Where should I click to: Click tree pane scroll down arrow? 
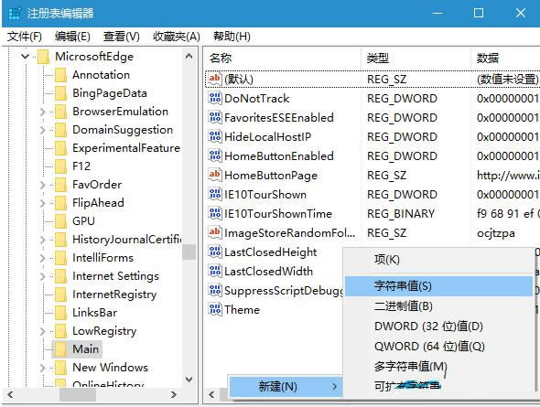pyautogui.click(x=189, y=380)
